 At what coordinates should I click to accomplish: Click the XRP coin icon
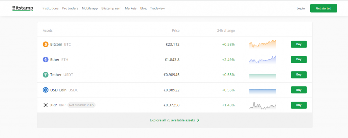point(46,105)
